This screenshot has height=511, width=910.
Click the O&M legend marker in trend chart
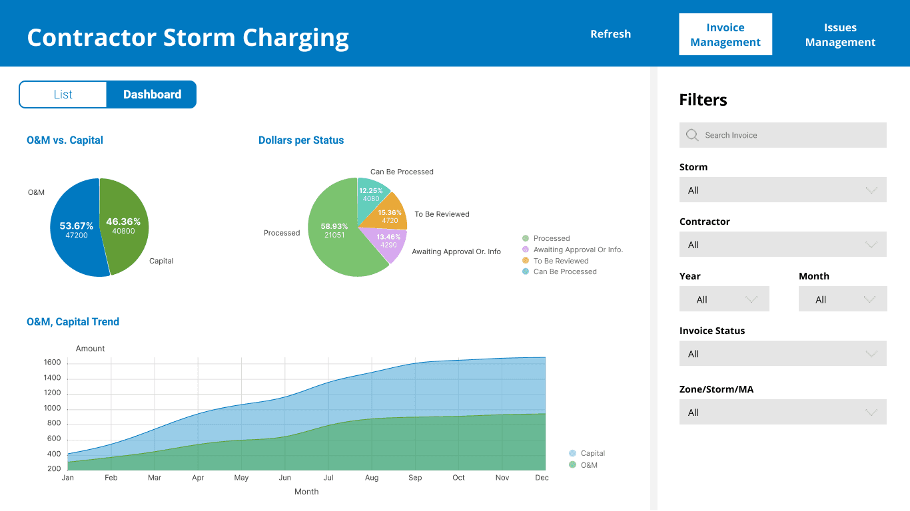point(572,465)
